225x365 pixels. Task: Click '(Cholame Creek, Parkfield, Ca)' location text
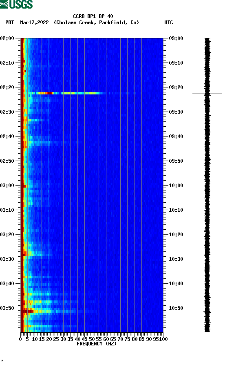click(x=96, y=22)
